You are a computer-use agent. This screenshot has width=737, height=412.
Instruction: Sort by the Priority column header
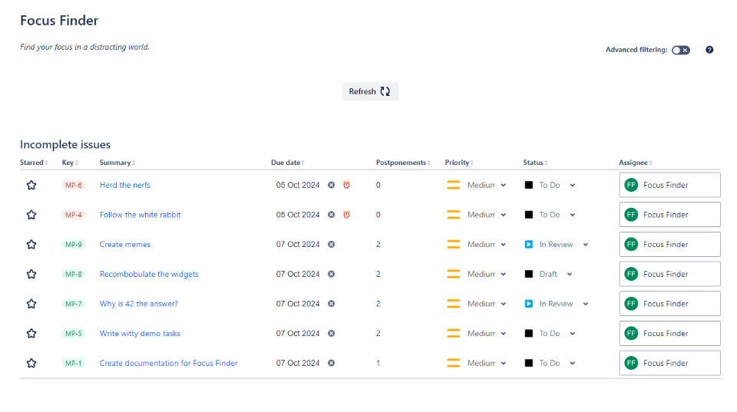coord(458,163)
